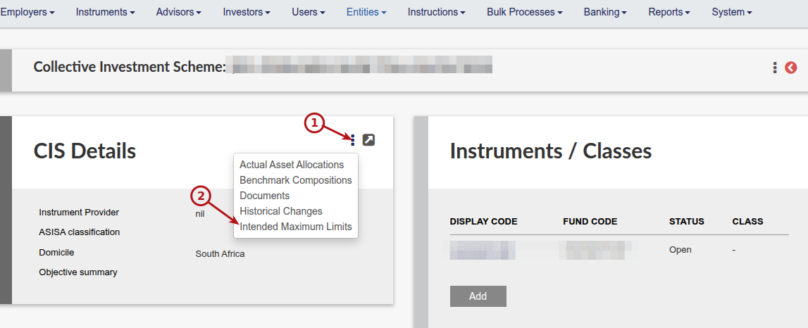Image resolution: width=808 pixels, height=328 pixels.
Task: Click the red back arrow icon
Action: [x=791, y=68]
